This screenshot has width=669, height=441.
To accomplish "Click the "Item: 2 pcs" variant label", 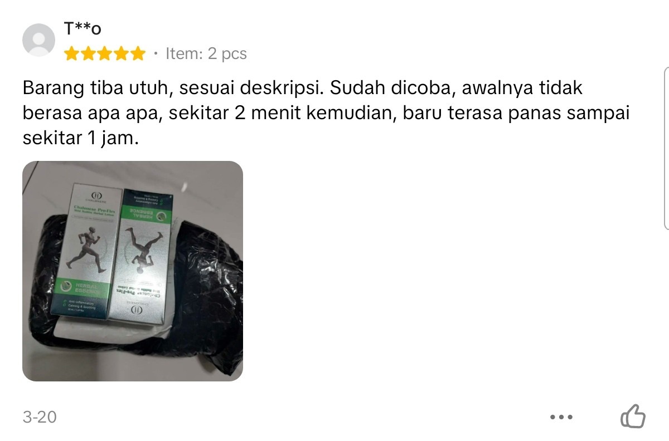I will point(206,54).
